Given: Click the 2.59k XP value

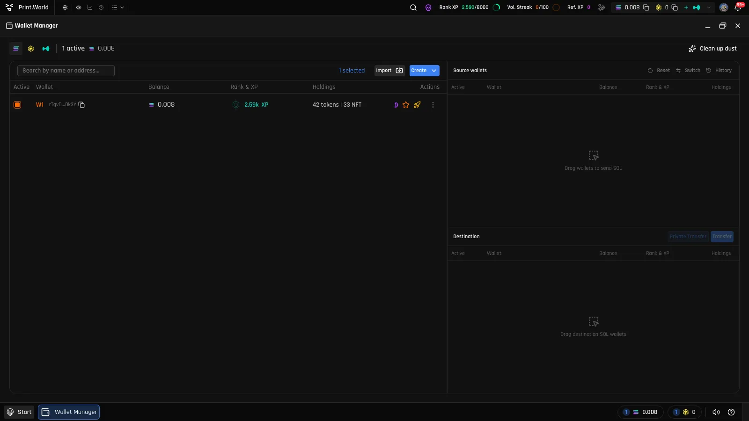Looking at the screenshot, I should tap(257, 105).
